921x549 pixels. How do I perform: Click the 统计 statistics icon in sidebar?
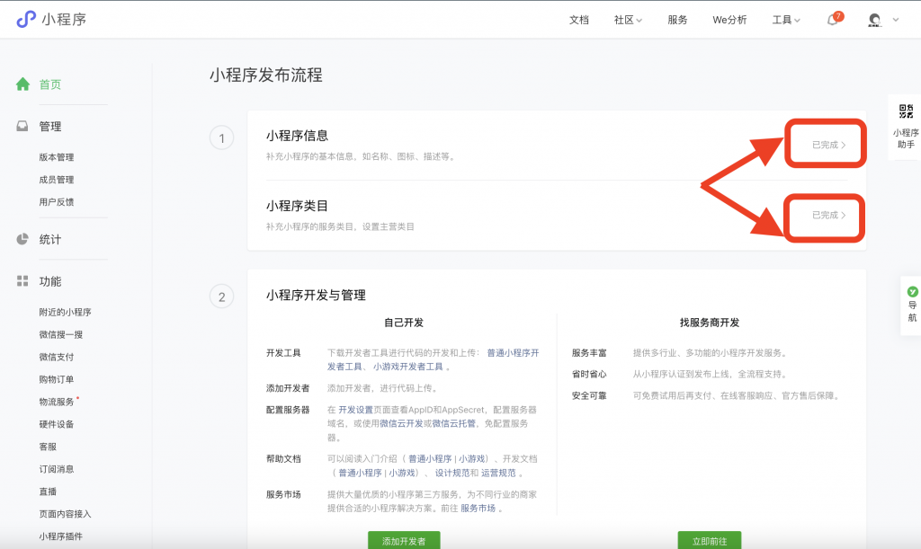pyautogui.click(x=22, y=239)
